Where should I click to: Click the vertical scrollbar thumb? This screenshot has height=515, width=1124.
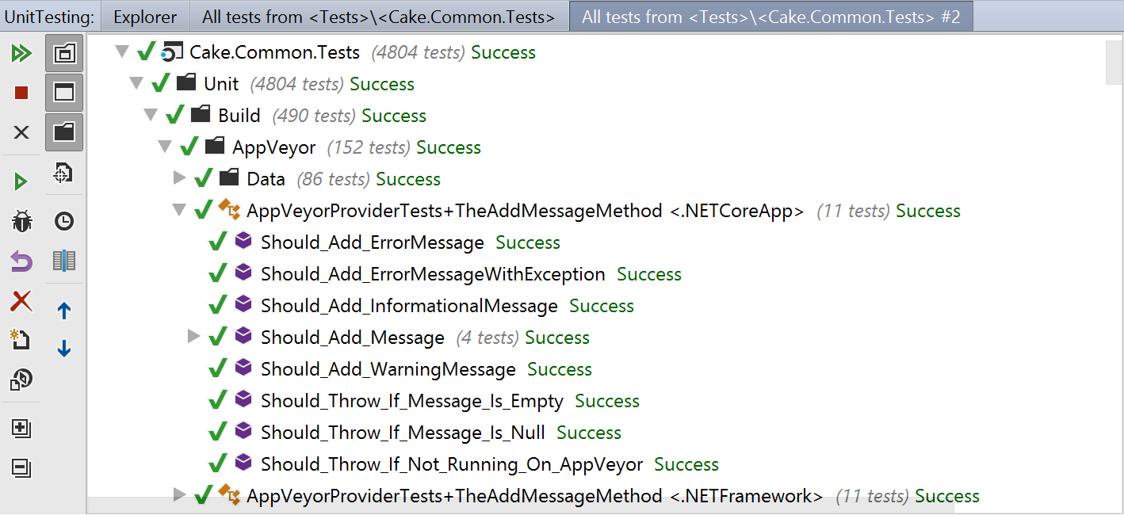tap(1113, 62)
